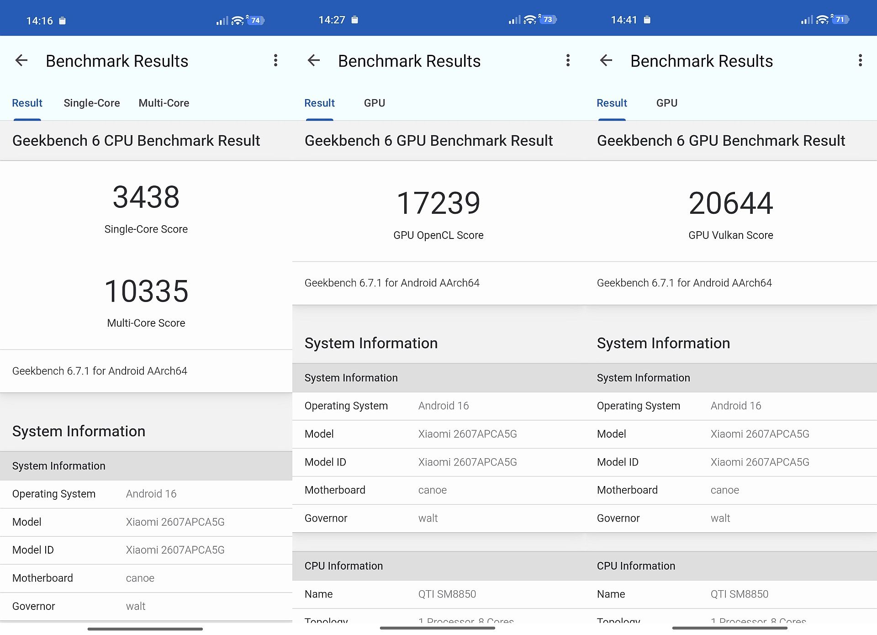This screenshot has width=877, height=635.
Task: Tap Operating System row on OpenCL screen
Action: point(438,406)
